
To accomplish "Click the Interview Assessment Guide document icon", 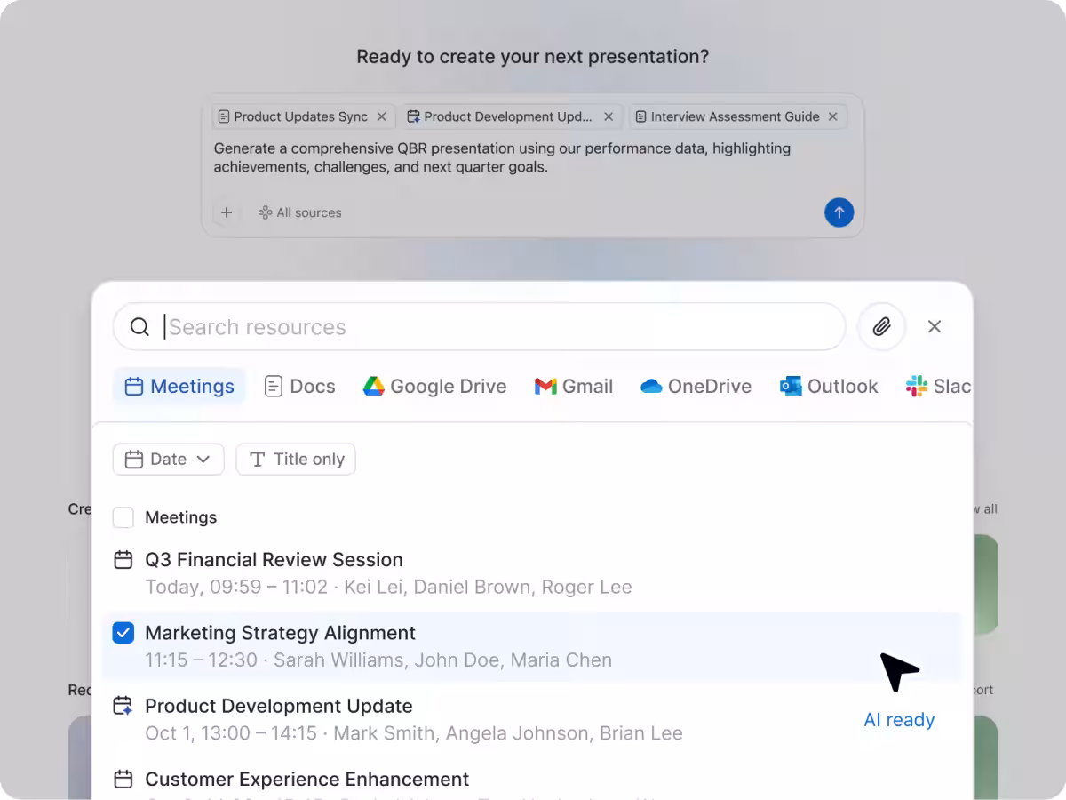I will pyautogui.click(x=640, y=116).
